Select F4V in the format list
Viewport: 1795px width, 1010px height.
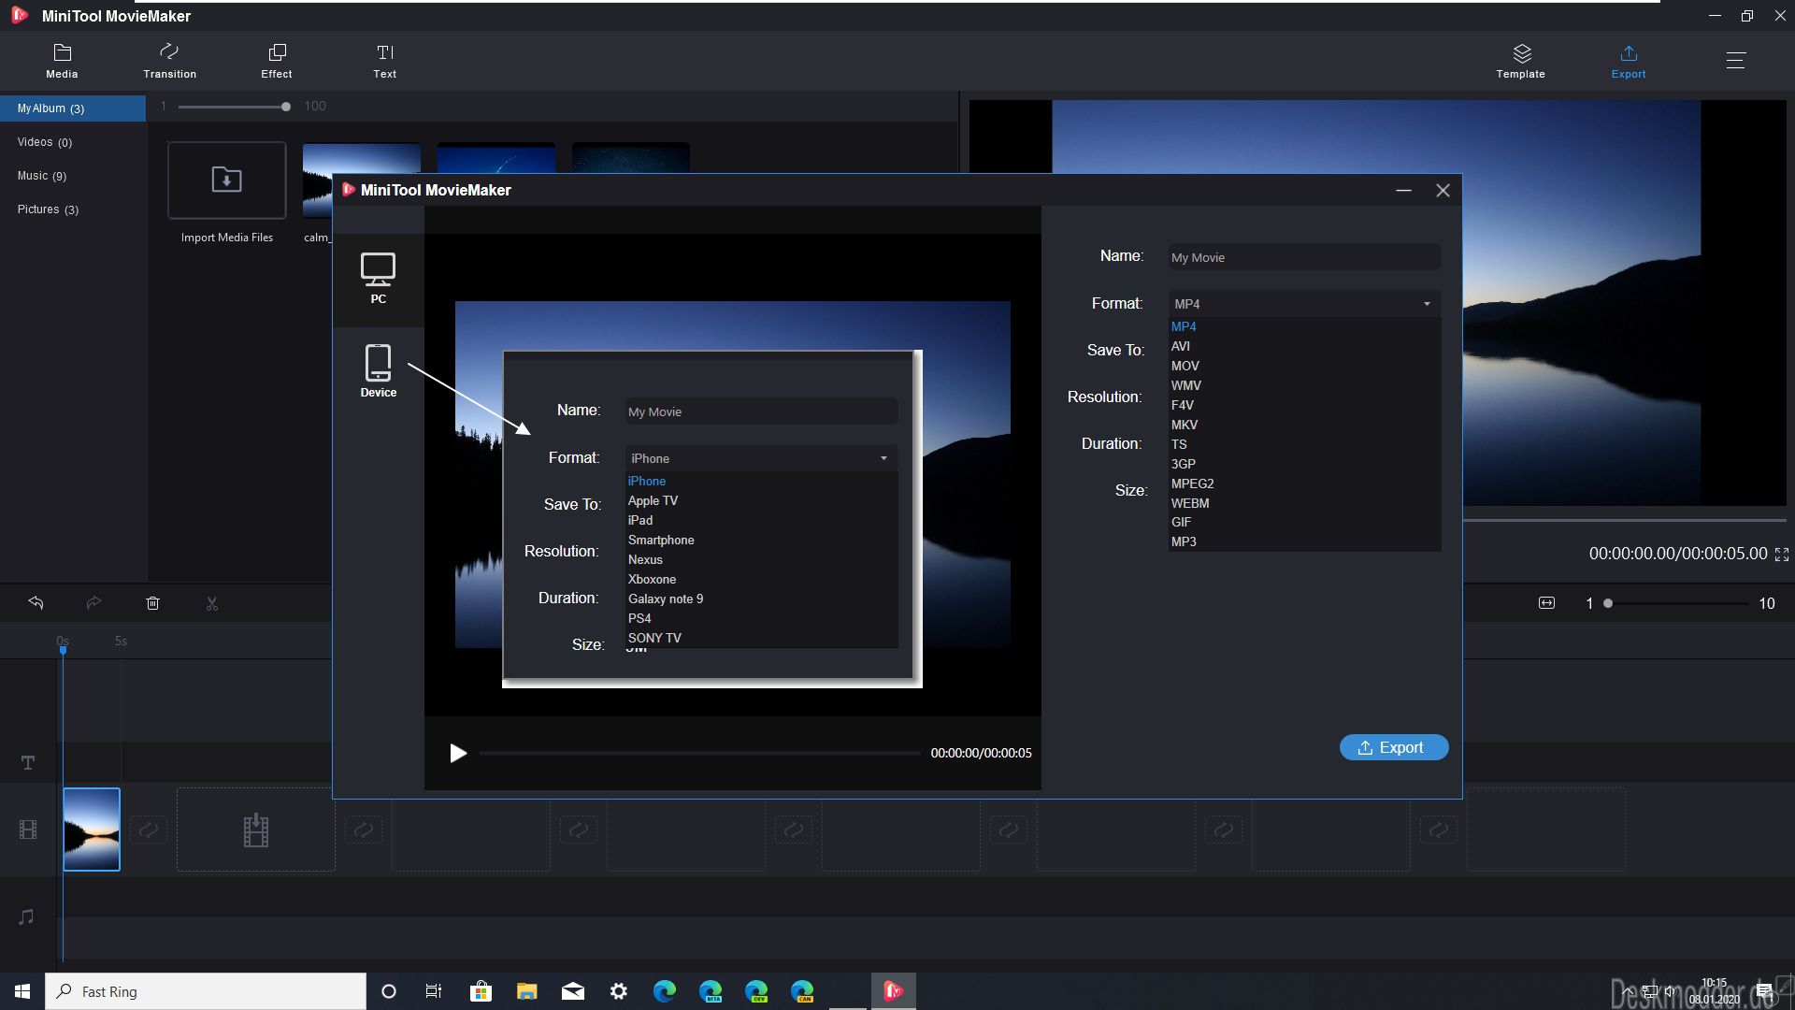coord(1304,405)
